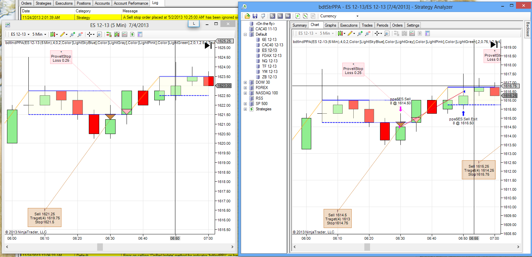The image size is (532, 257).
Task: Open chart style menu in ES 12-13 chart window
Action: (53, 34)
